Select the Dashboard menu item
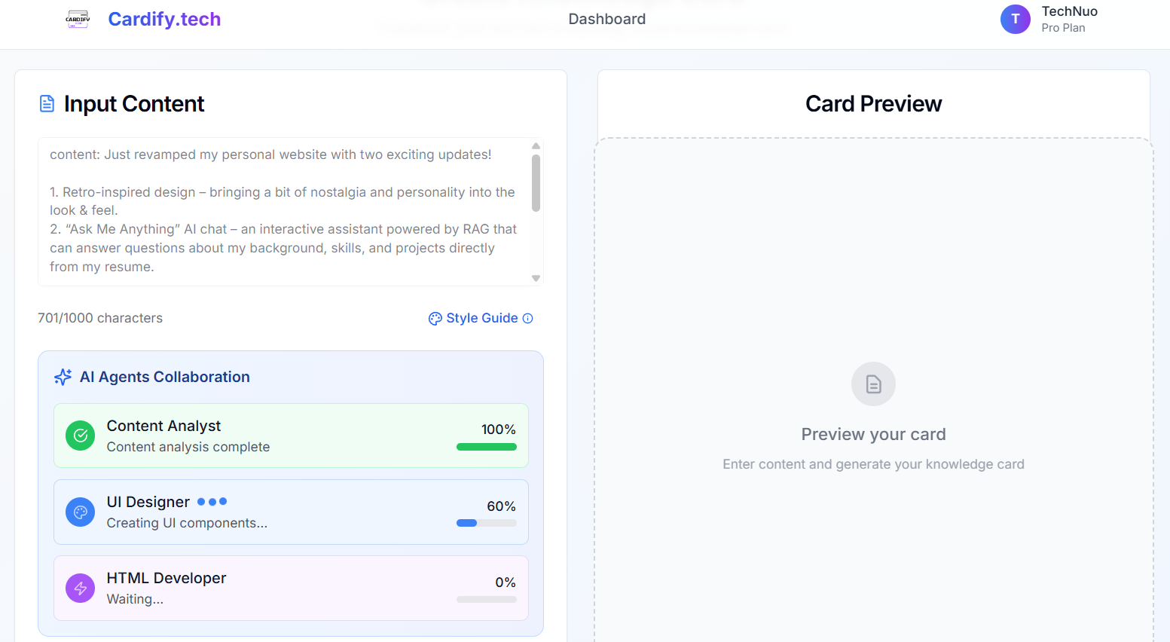The width and height of the screenshot is (1170, 642). (x=606, y=19)
